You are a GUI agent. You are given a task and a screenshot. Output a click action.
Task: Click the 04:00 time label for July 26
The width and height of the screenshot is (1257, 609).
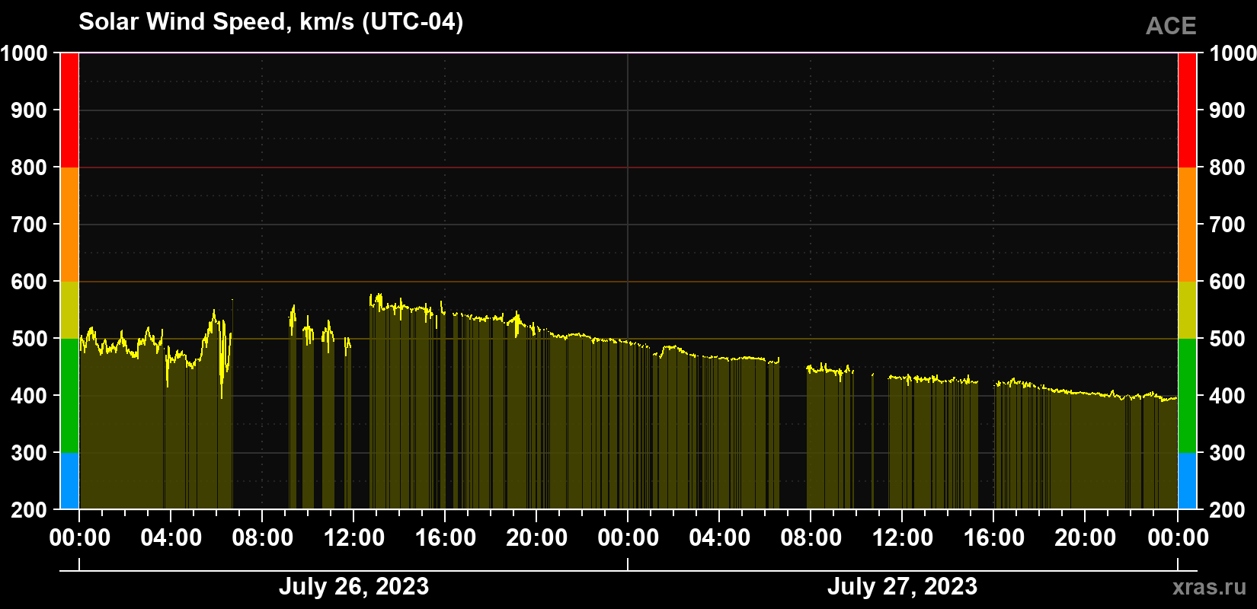click(171, 538)
